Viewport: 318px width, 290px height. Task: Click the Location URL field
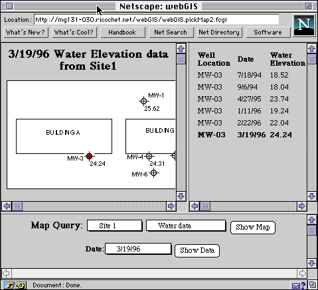coord(157,20)
